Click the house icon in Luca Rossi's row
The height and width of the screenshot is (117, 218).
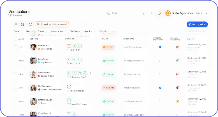pos(80,60)
